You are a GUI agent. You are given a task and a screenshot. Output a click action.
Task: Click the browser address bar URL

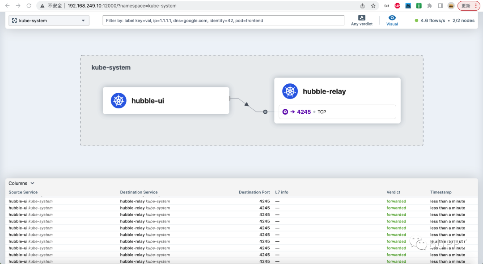pyautogui.click(x=122, y=5)
